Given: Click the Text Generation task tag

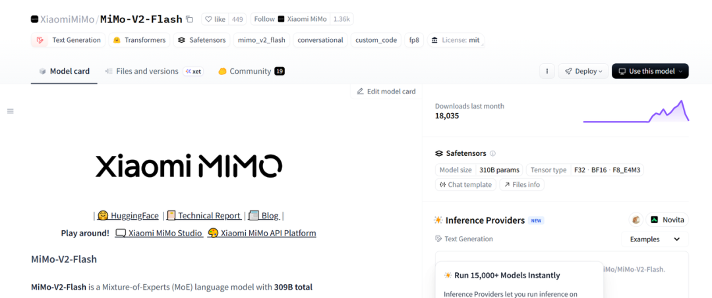Looking at the screenshot, I should 70,40.
